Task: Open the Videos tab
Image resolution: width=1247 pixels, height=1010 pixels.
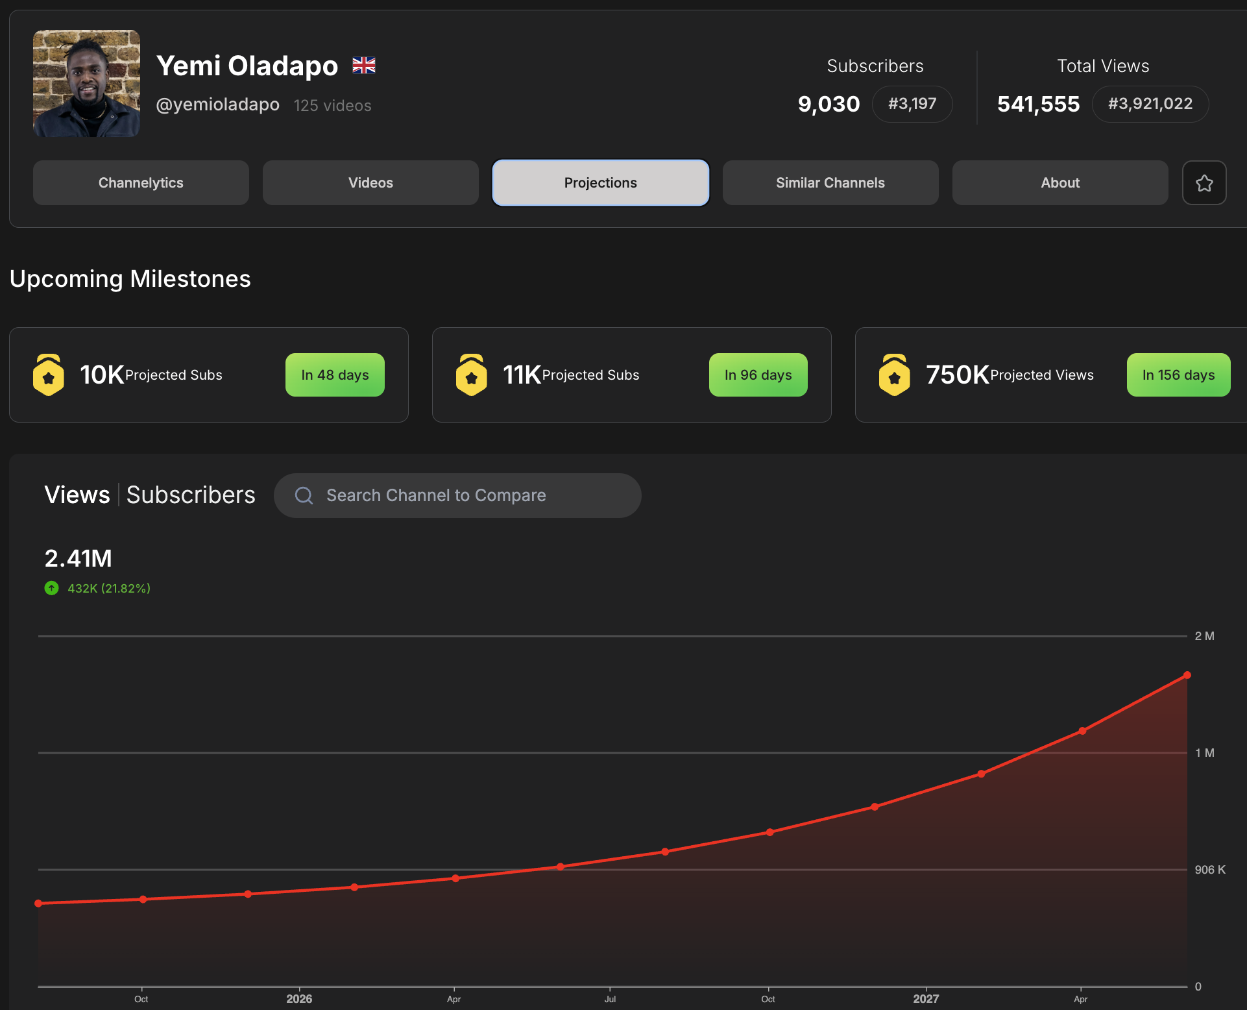Action: pos(370,183)
